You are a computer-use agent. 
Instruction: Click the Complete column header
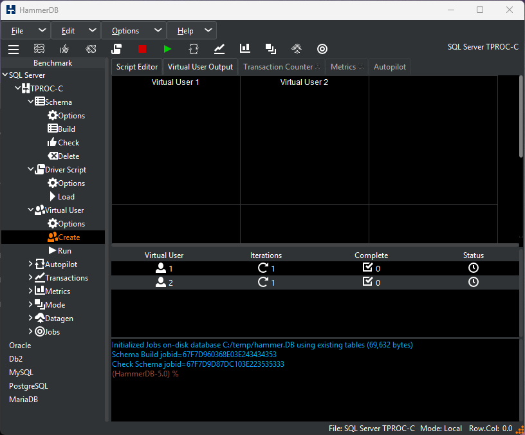click(x=371, y=255)
